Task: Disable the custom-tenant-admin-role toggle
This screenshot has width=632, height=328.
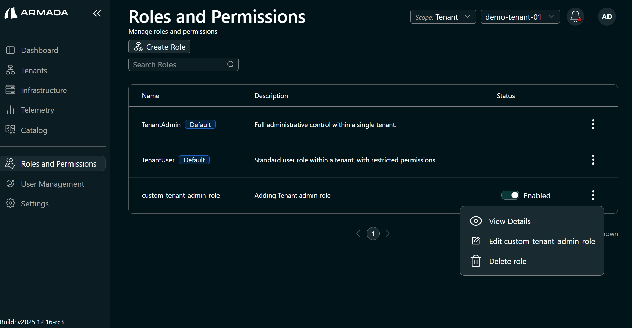Action: pos(510,195)
